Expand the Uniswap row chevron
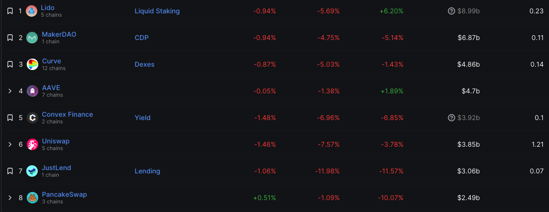 click(10, 144)
